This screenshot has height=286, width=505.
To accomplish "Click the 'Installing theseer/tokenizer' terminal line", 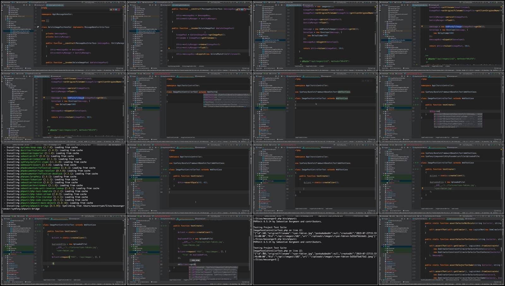I will (x=44, y=180).
